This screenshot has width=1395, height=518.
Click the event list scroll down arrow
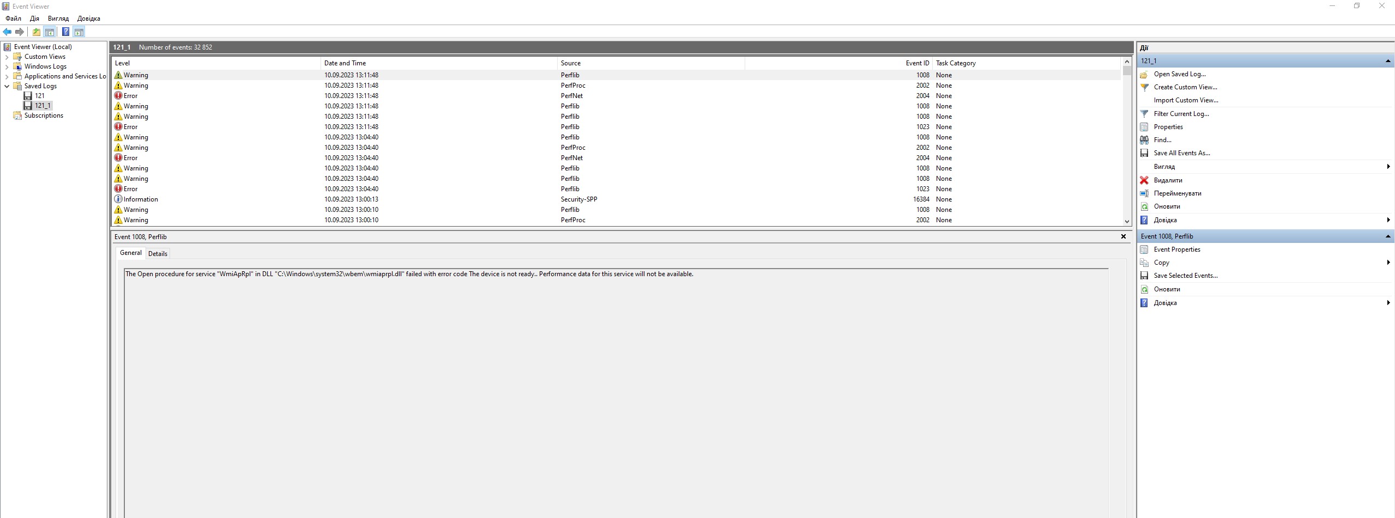pos(1127,221)
